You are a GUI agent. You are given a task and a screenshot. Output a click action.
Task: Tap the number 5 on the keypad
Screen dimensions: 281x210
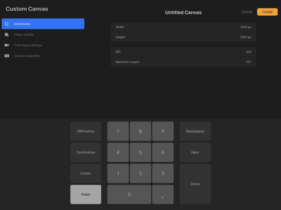point(140,152)
